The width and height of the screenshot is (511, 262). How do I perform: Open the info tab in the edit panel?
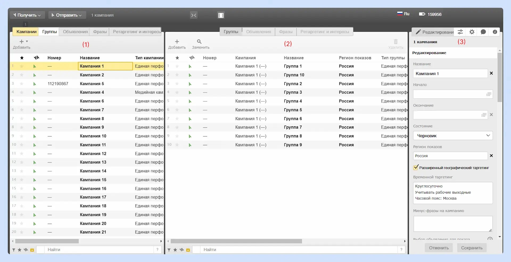coord(495,32)
